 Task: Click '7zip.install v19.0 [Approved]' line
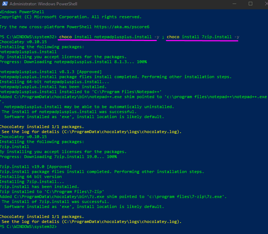(x=36, y=167)
